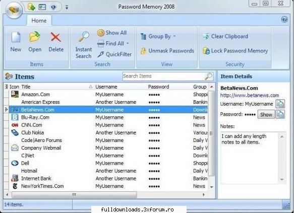
Task: Click Clear Clipboard
Action: click(225, 36)
